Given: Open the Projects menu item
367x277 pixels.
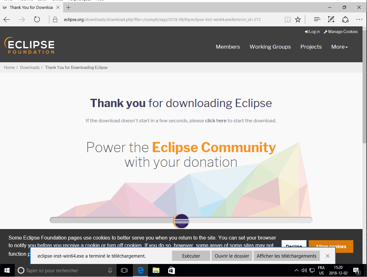Looking at the screenshot, I should pos(311,47).
